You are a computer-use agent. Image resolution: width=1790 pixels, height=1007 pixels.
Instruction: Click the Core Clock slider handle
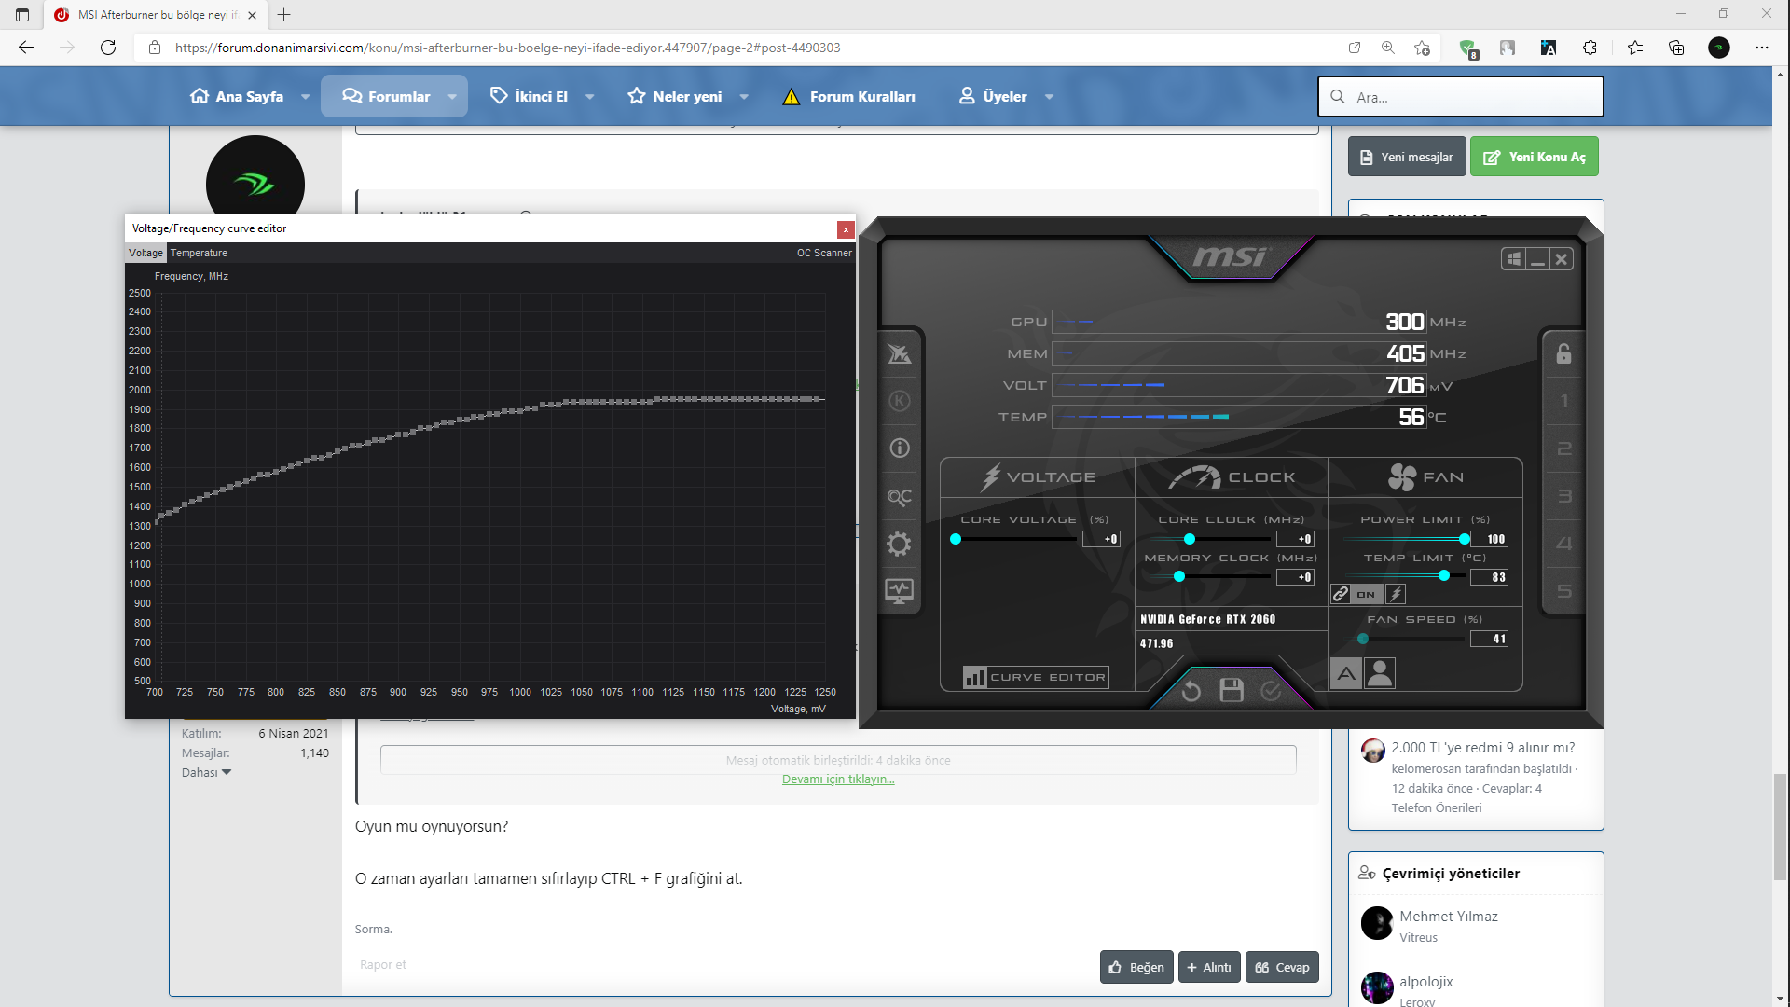pyautogui.click(x=1190, y=539)
